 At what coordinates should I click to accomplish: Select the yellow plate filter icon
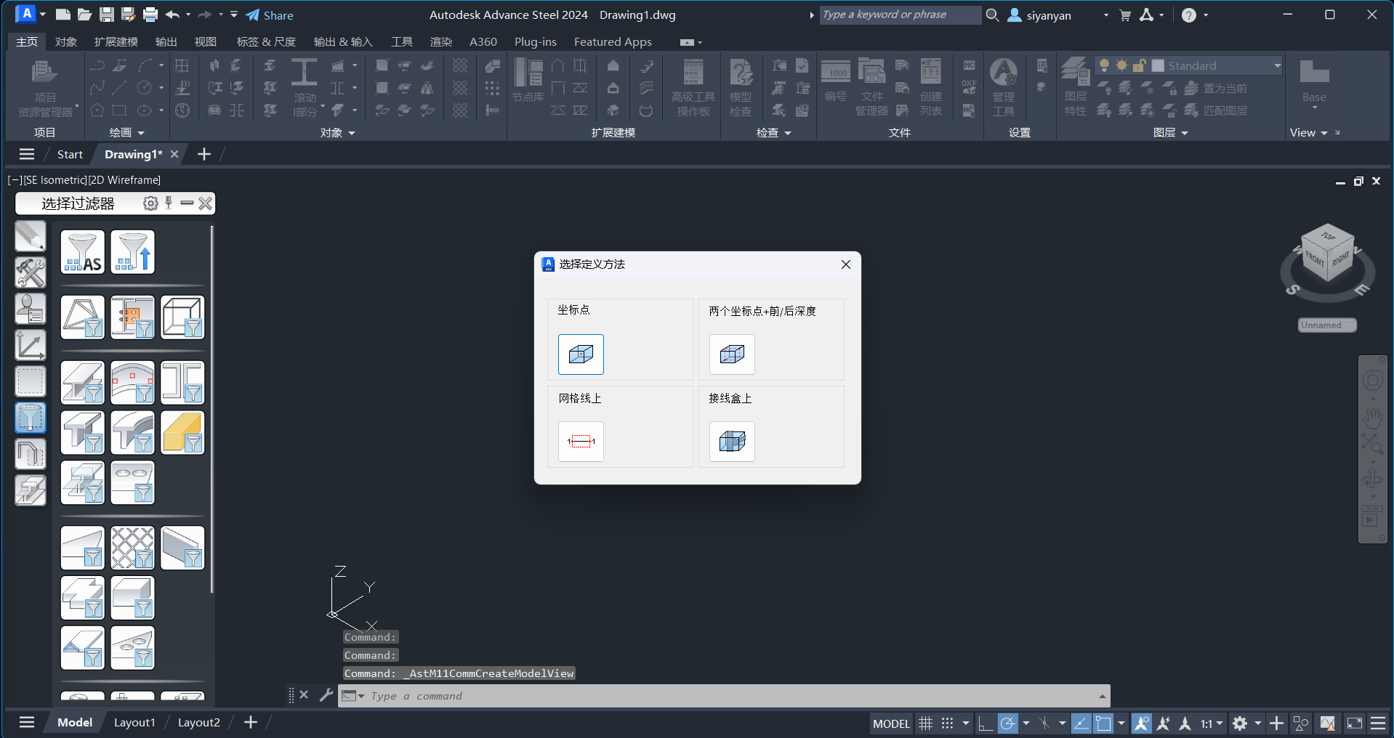(182, 432)
